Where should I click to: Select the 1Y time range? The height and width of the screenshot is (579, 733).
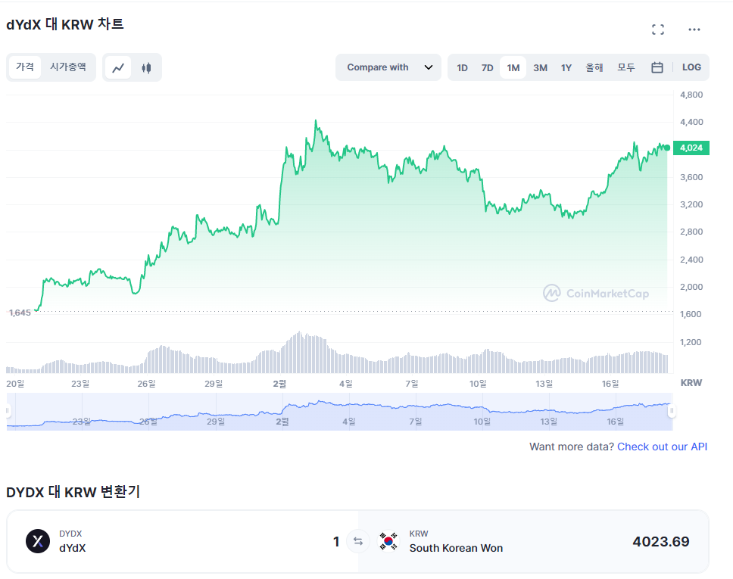(x=566, y=68)
